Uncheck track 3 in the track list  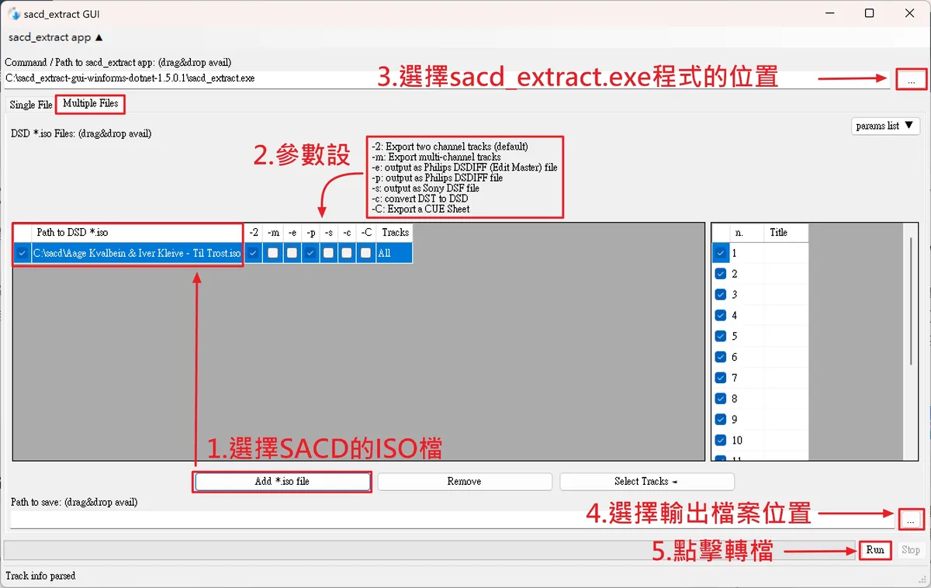[721, 295]
